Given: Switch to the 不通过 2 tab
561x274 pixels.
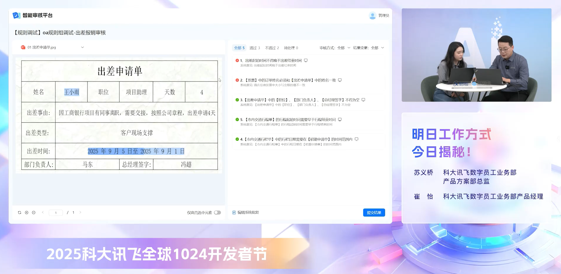Looking at the screenshot, I should (x=272, y=48).
